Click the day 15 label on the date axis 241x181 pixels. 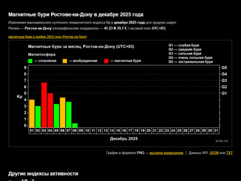click(x=118, y=131)
